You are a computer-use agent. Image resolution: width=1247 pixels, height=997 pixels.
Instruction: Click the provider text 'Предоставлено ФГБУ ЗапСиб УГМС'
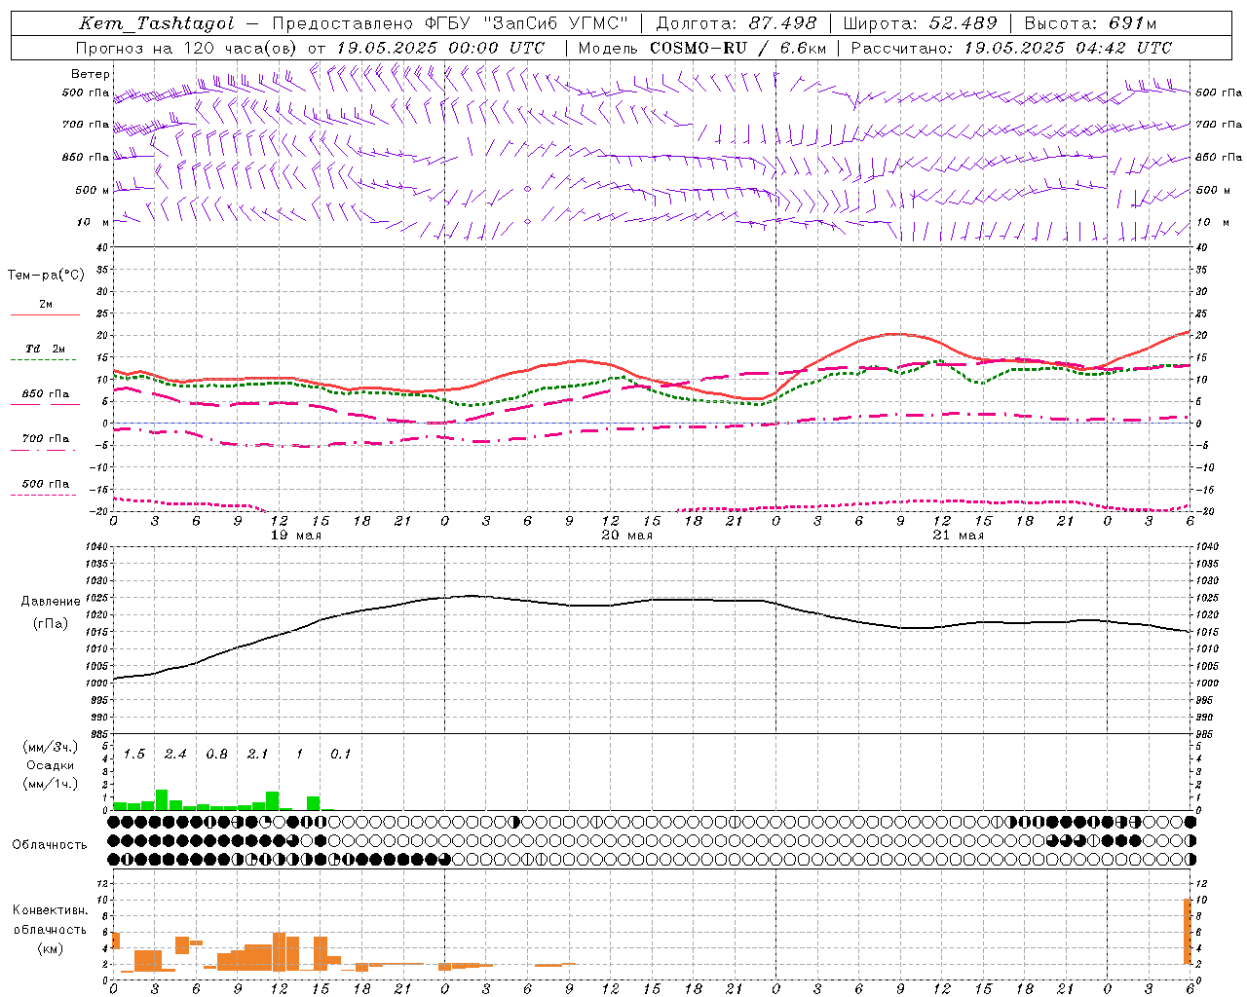pyautogui.click(x=451, y=23)
